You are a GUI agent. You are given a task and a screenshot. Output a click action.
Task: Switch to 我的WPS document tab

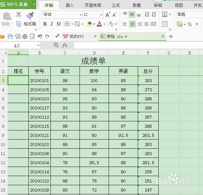pos(77,36)
